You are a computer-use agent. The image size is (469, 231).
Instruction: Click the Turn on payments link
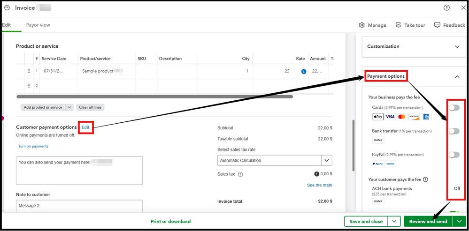(x=33, y=146)
